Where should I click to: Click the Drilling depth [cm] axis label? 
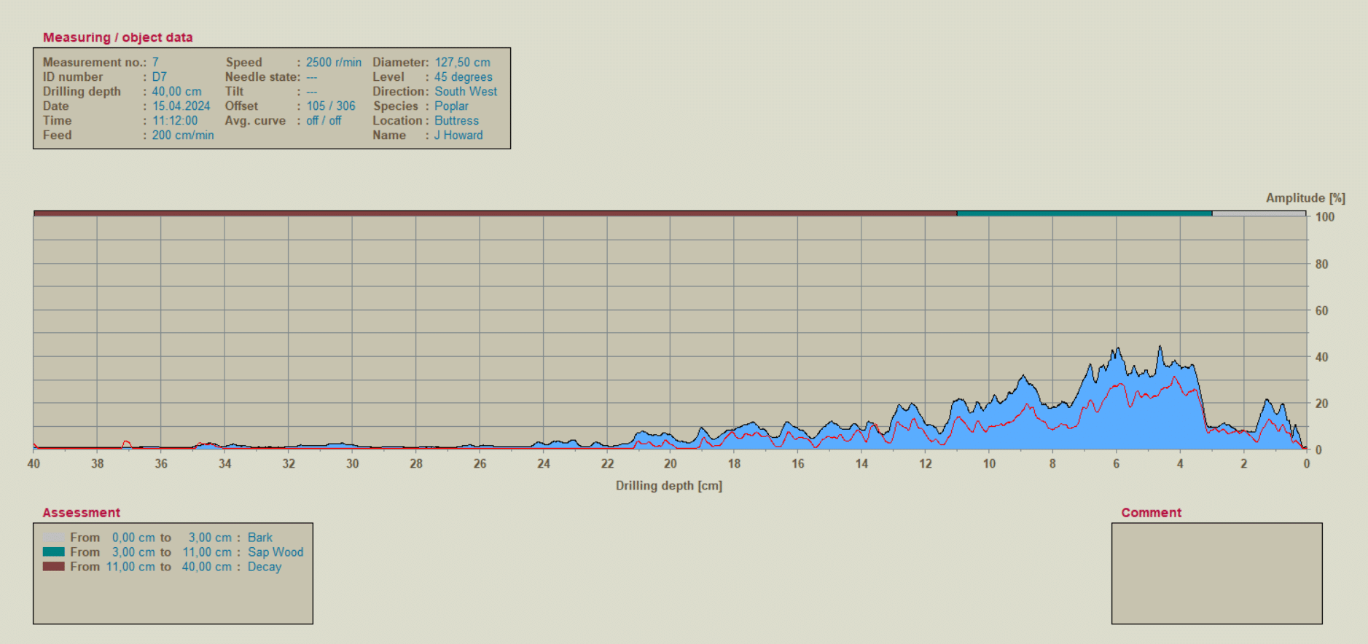click(668, 486)
